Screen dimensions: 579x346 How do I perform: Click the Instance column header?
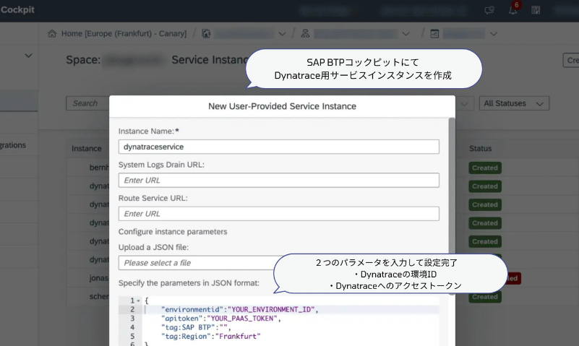[87, 149]
